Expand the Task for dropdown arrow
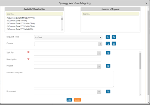Viewport: 150px width, 105px height. click(x=99, y=53)
